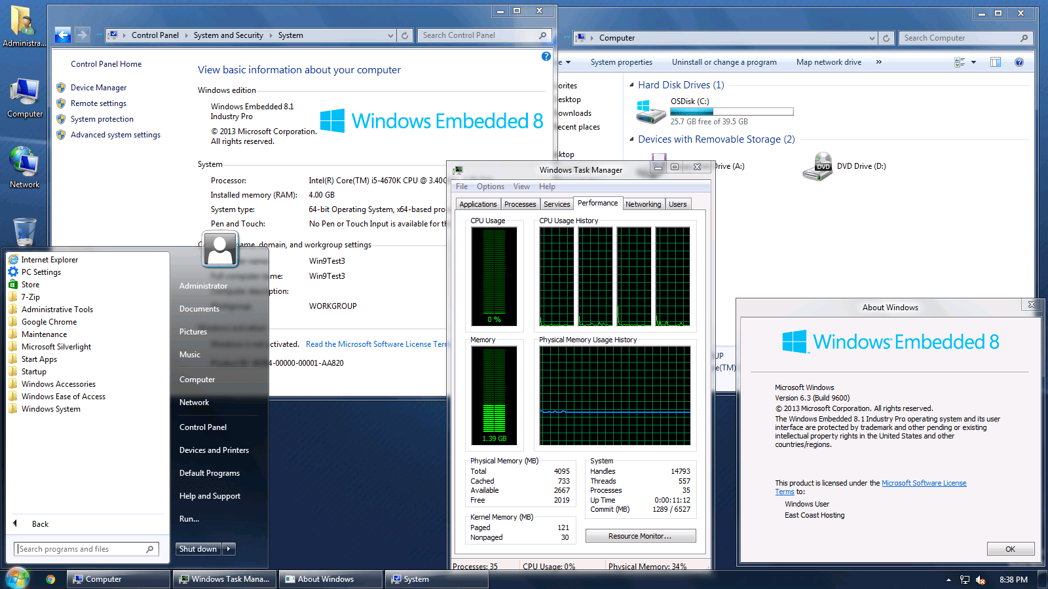Switch to the Networking tab in Task Manager
1048x589 pixels.
643,204
